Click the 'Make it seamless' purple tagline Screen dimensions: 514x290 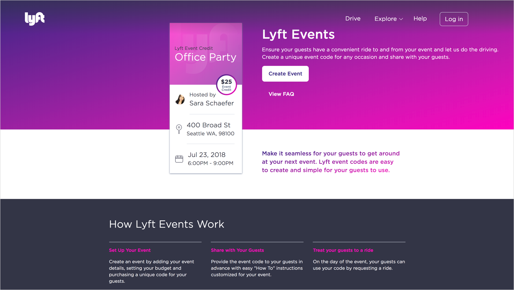(331, 162)
